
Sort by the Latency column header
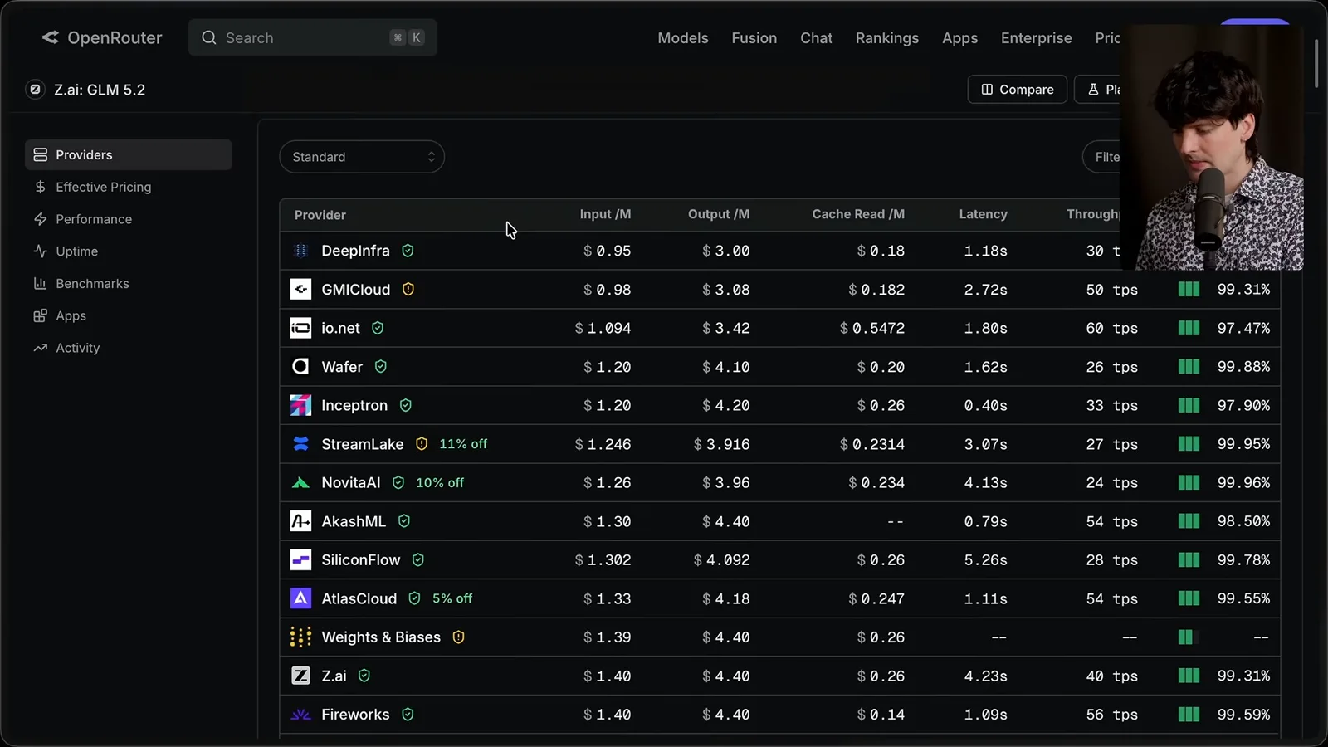(x=983, y=214)
